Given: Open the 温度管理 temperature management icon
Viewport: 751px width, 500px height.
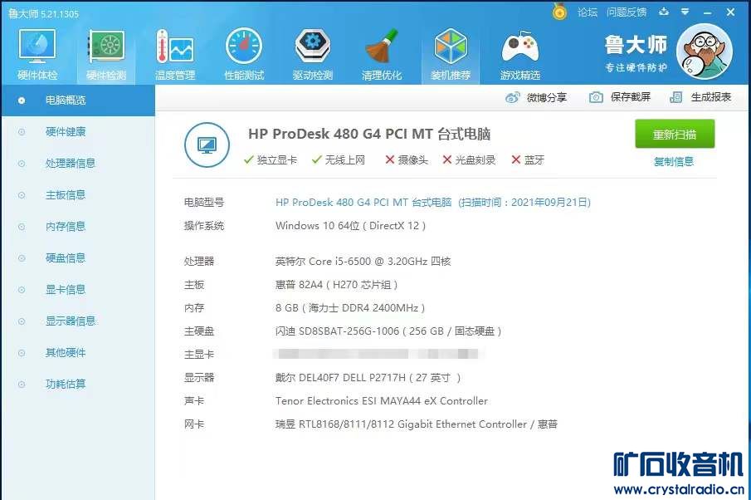Looking at the screenshot, I should pyautogui.click(x=175, y=54).
